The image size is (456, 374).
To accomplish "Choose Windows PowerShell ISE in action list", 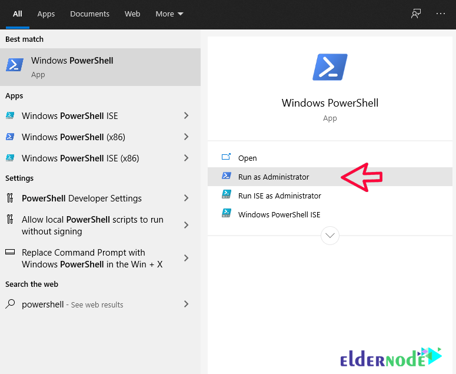I will [329, 214].
